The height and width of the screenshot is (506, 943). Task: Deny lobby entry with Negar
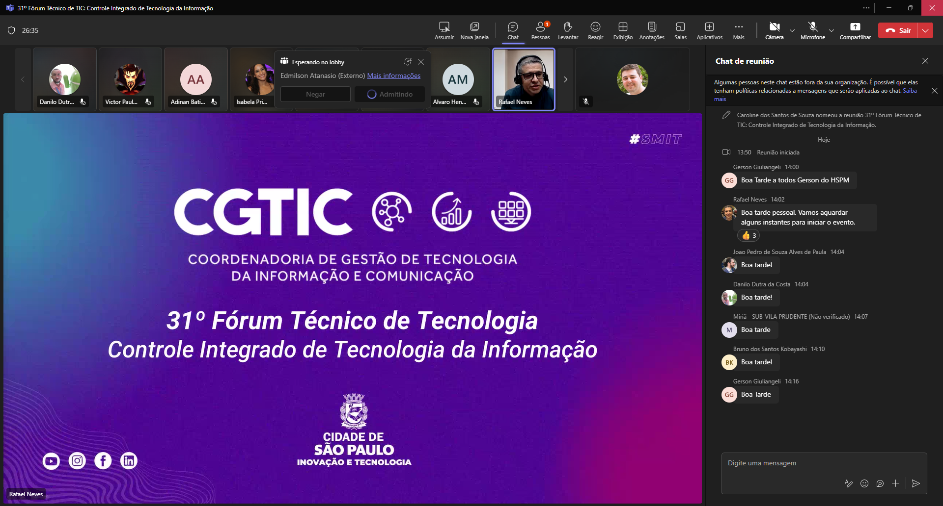(315, 94)
